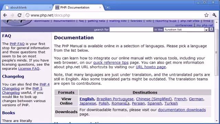Screen dimensions: 220x124
Task: Open the licenses nav link
Action: coord(136,21)
